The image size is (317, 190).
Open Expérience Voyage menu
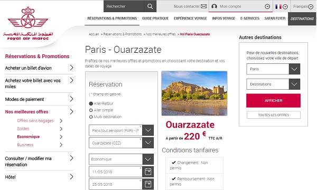click(190, 18)
